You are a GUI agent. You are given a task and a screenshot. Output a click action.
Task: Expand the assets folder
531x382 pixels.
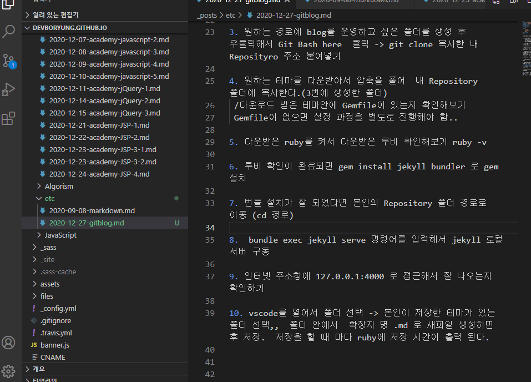click(105, 284)
